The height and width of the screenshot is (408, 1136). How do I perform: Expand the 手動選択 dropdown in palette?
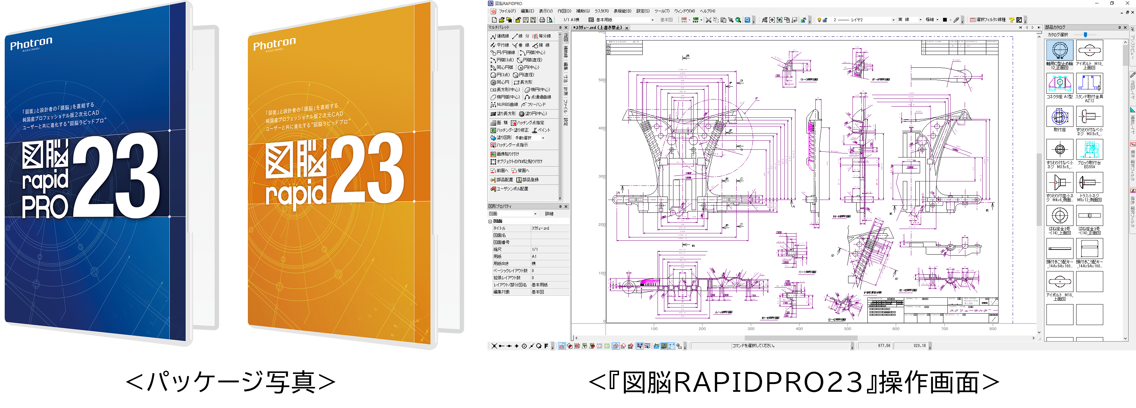tap(543, 138)
